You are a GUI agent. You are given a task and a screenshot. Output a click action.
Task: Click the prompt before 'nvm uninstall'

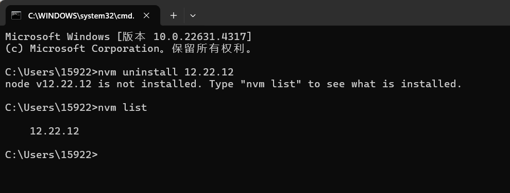[52, 72]
